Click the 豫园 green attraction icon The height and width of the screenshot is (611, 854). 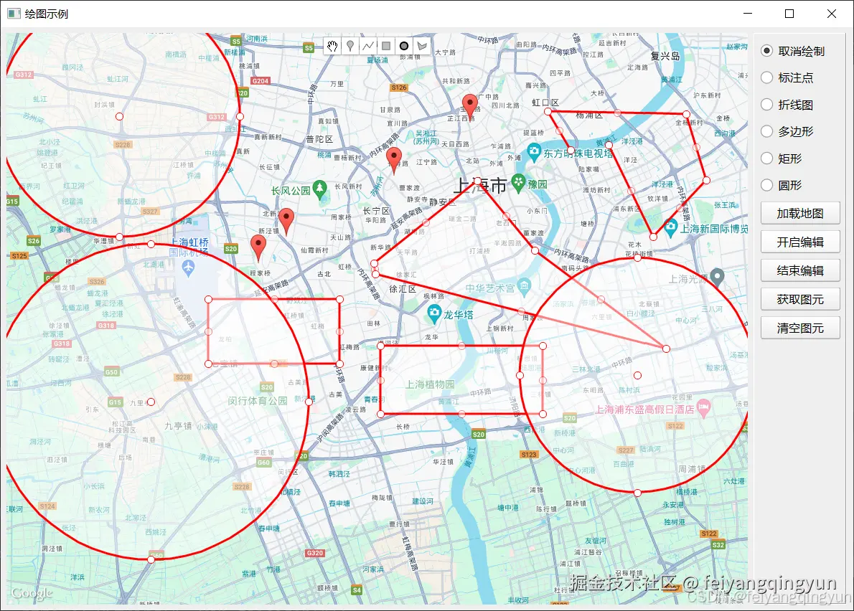pyautogui.click(x=518, y=182)
